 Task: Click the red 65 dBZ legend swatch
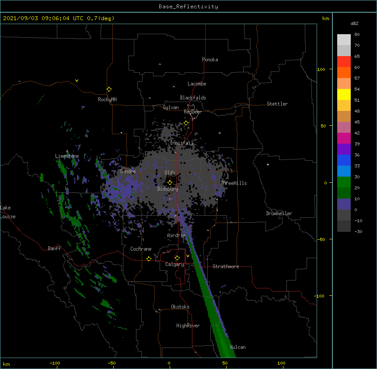(x=344, y=61)
